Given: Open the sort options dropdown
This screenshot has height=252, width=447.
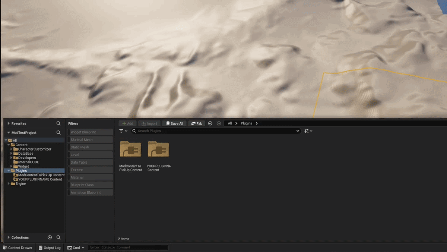Looking at the screenshot, I should (x=308, y=131).
